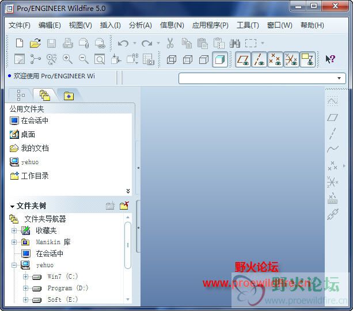Screen dimensions: 353x311
Task: Click the Orient mode icon
Action: (x=52, y=59)
